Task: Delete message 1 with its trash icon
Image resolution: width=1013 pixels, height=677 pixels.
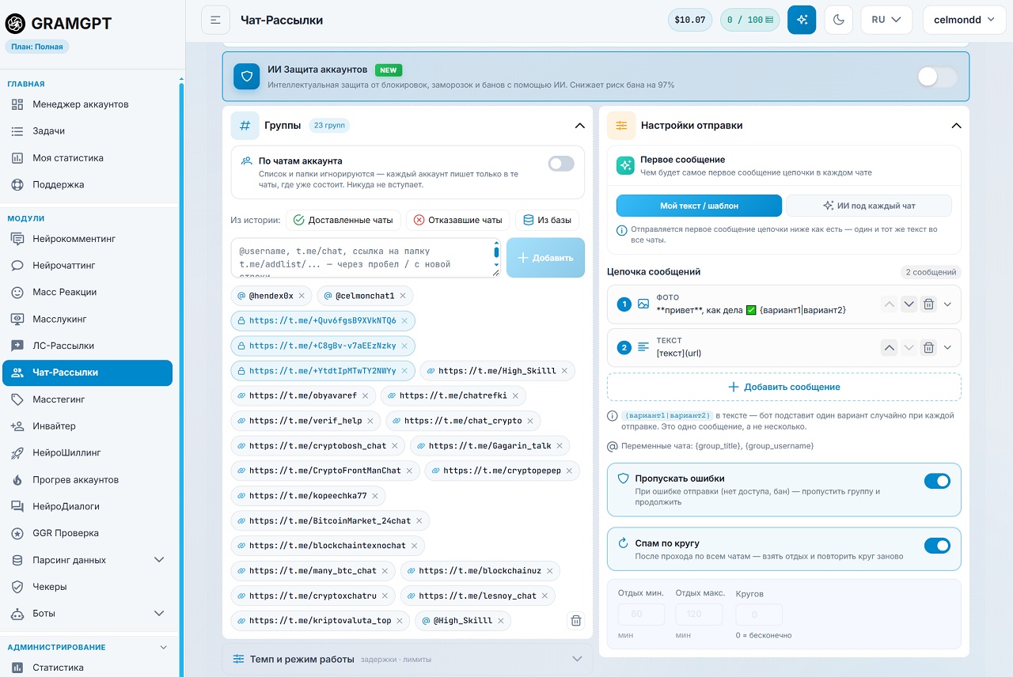Action: coord(929,304)
